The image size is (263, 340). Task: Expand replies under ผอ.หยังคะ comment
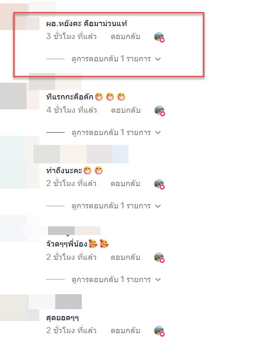(x=116, y=59)
